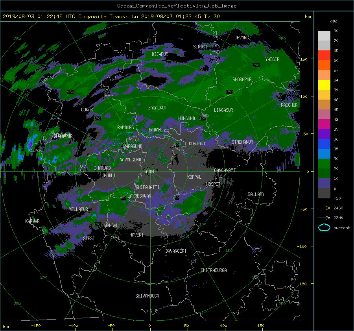Screen dimensions: 354x331
Task: Select the YELLAPUR label
Action: click(78, 209)
